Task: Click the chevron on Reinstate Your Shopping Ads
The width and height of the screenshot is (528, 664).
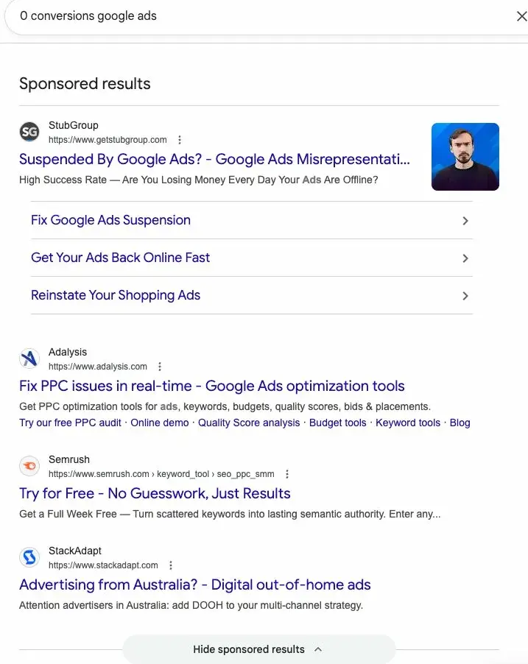Action: coord(465,295)
